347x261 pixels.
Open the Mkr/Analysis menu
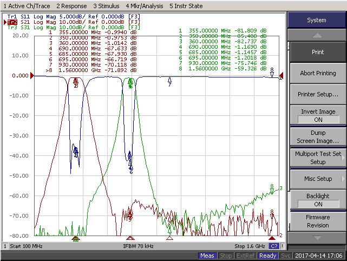[x=145, y=6]
